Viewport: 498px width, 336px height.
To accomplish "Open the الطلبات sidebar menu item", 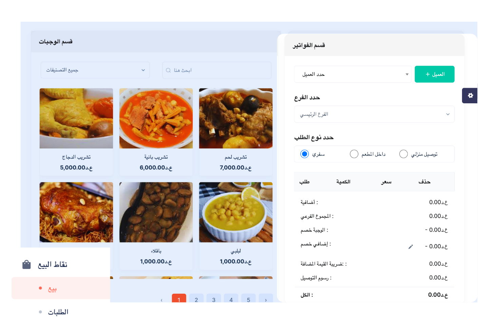I will point(58,312).
